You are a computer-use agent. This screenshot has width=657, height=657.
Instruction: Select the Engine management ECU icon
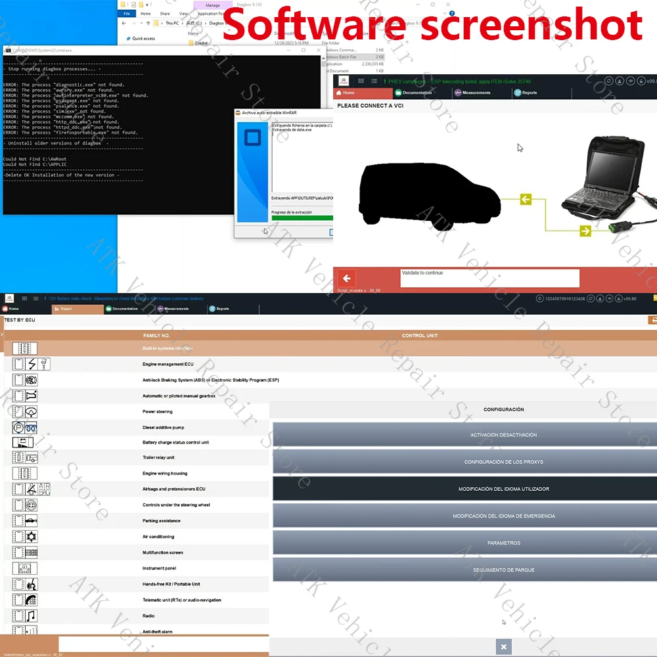[x=32, y=364]
